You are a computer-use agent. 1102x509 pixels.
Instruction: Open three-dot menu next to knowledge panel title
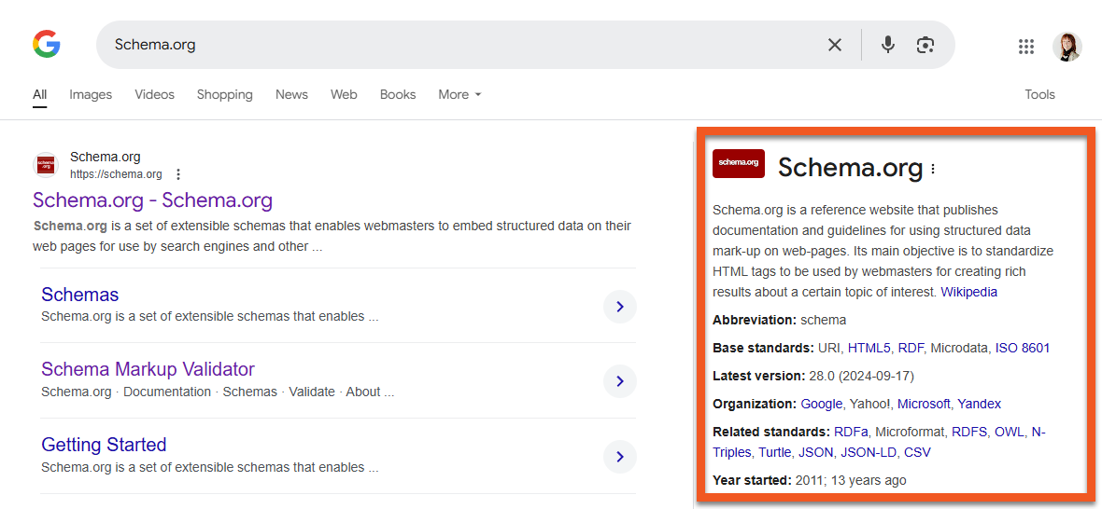tap(933, 168)
